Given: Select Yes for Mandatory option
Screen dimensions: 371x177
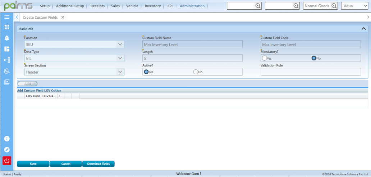Looking at the screenshot, I should click(x=265, y=58).
